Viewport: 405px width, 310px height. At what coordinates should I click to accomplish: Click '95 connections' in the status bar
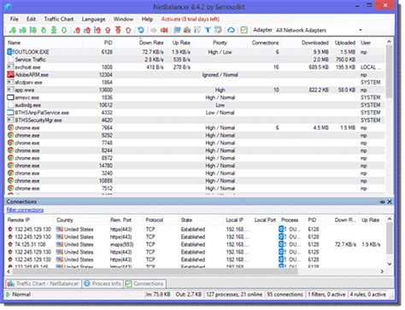(285, 295)
